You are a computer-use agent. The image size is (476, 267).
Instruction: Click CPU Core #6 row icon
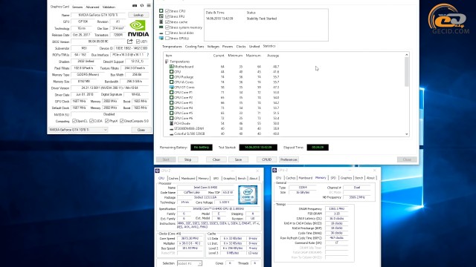tap(172, 118)
